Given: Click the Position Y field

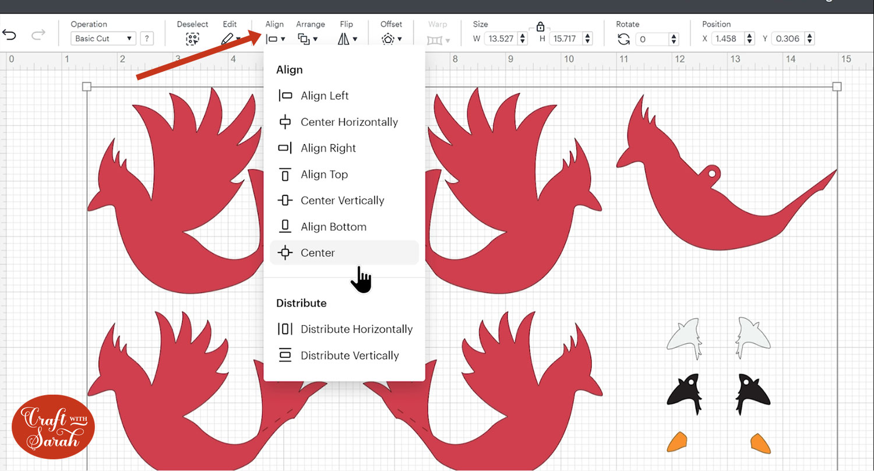Looking at the screenshot, I should (788, 38).
